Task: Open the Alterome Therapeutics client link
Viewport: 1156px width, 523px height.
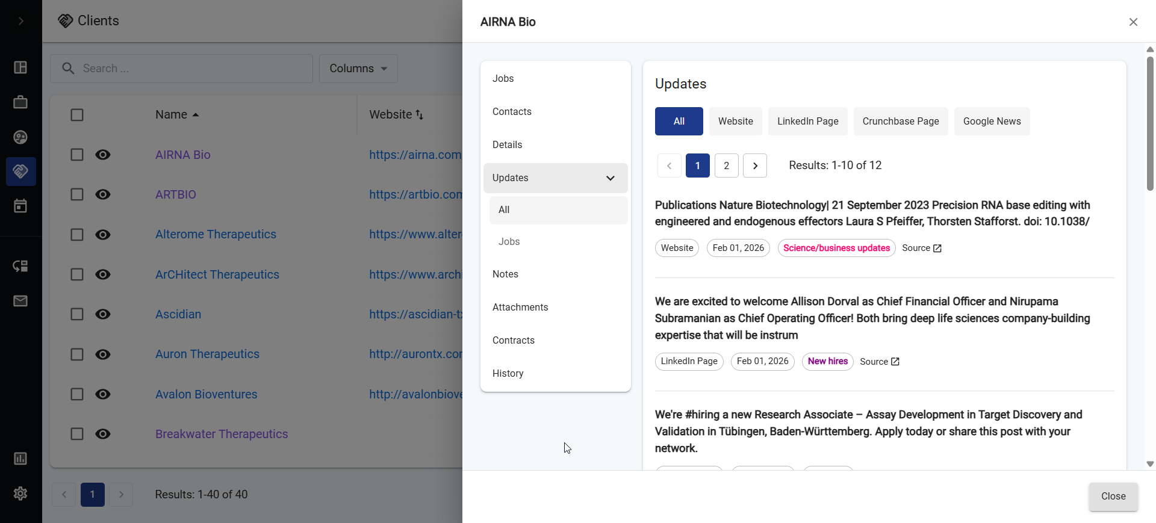Action: tap(216, 234)
